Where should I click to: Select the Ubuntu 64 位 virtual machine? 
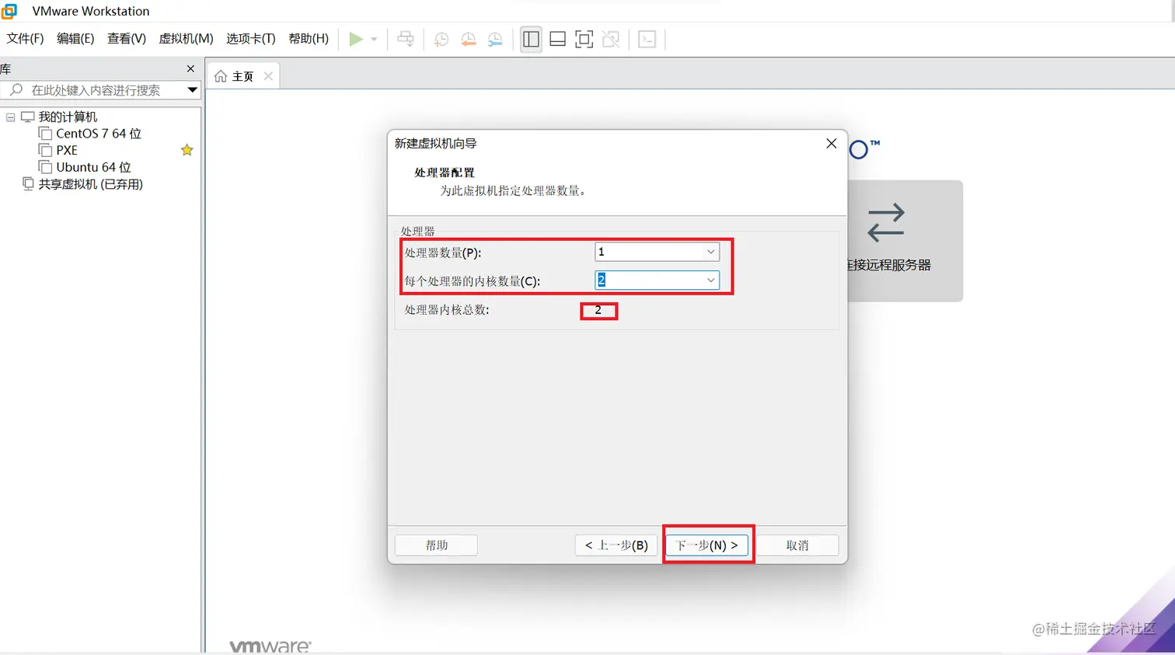point(93,168)
